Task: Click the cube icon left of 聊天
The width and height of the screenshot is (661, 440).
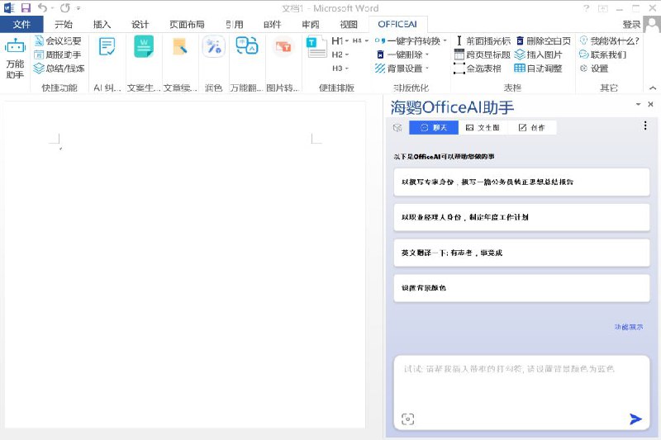Action: point(397,128)
